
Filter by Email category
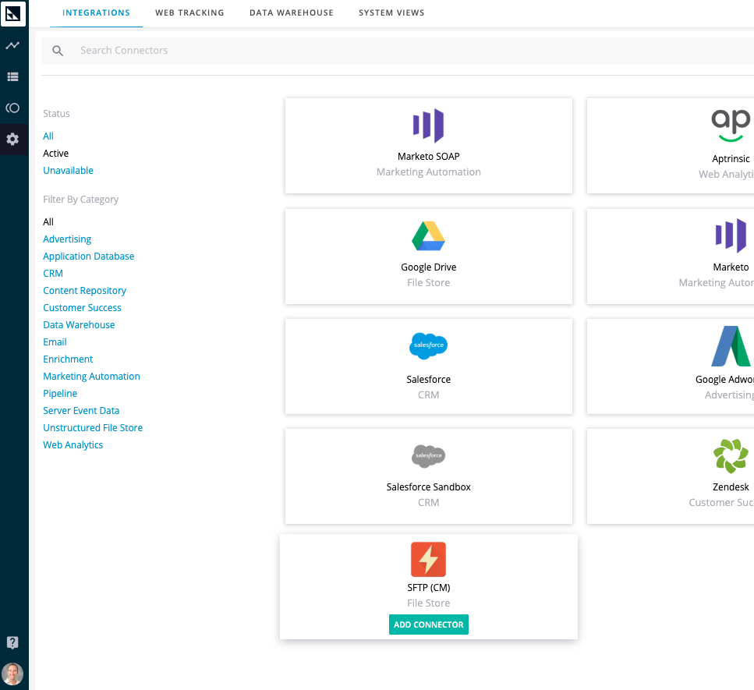tap(55, 341)
